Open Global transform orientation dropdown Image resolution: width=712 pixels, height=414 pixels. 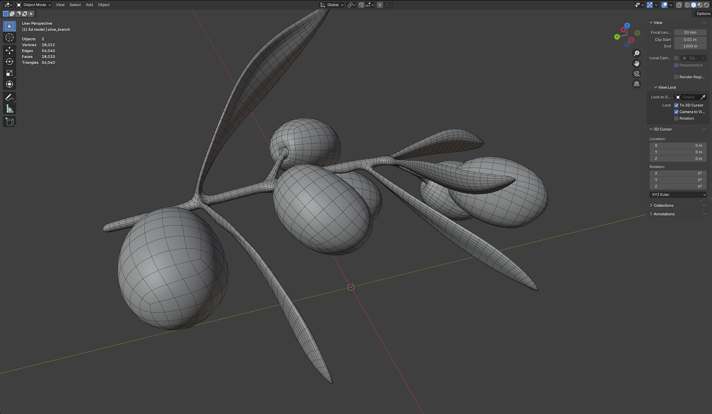332,5
